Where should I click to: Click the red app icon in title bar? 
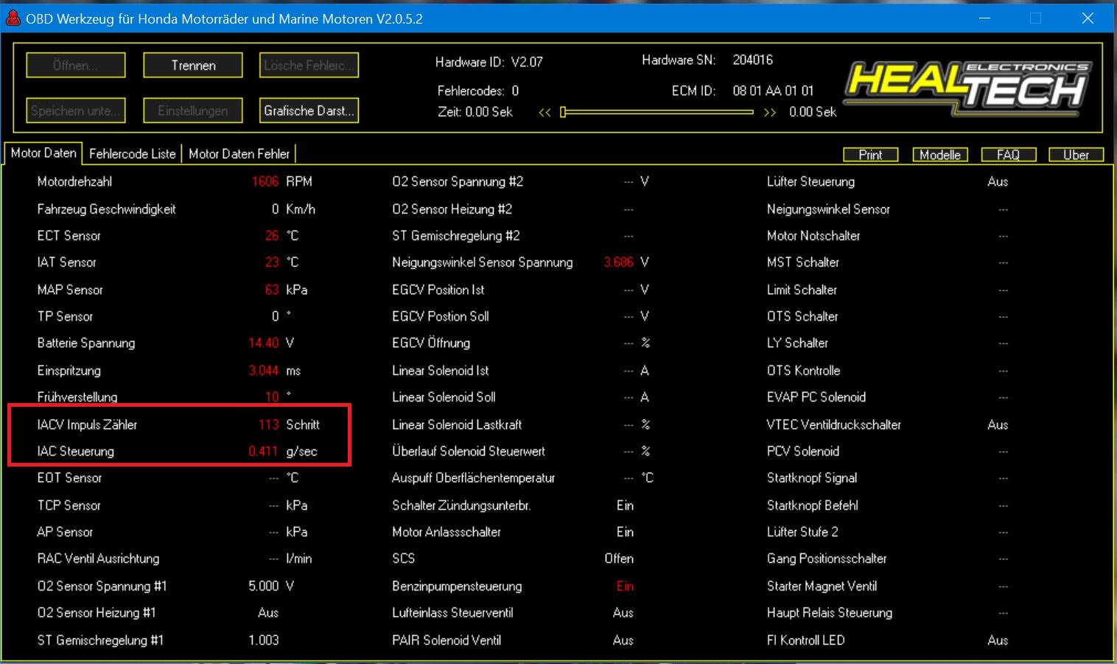coord(13,18)
